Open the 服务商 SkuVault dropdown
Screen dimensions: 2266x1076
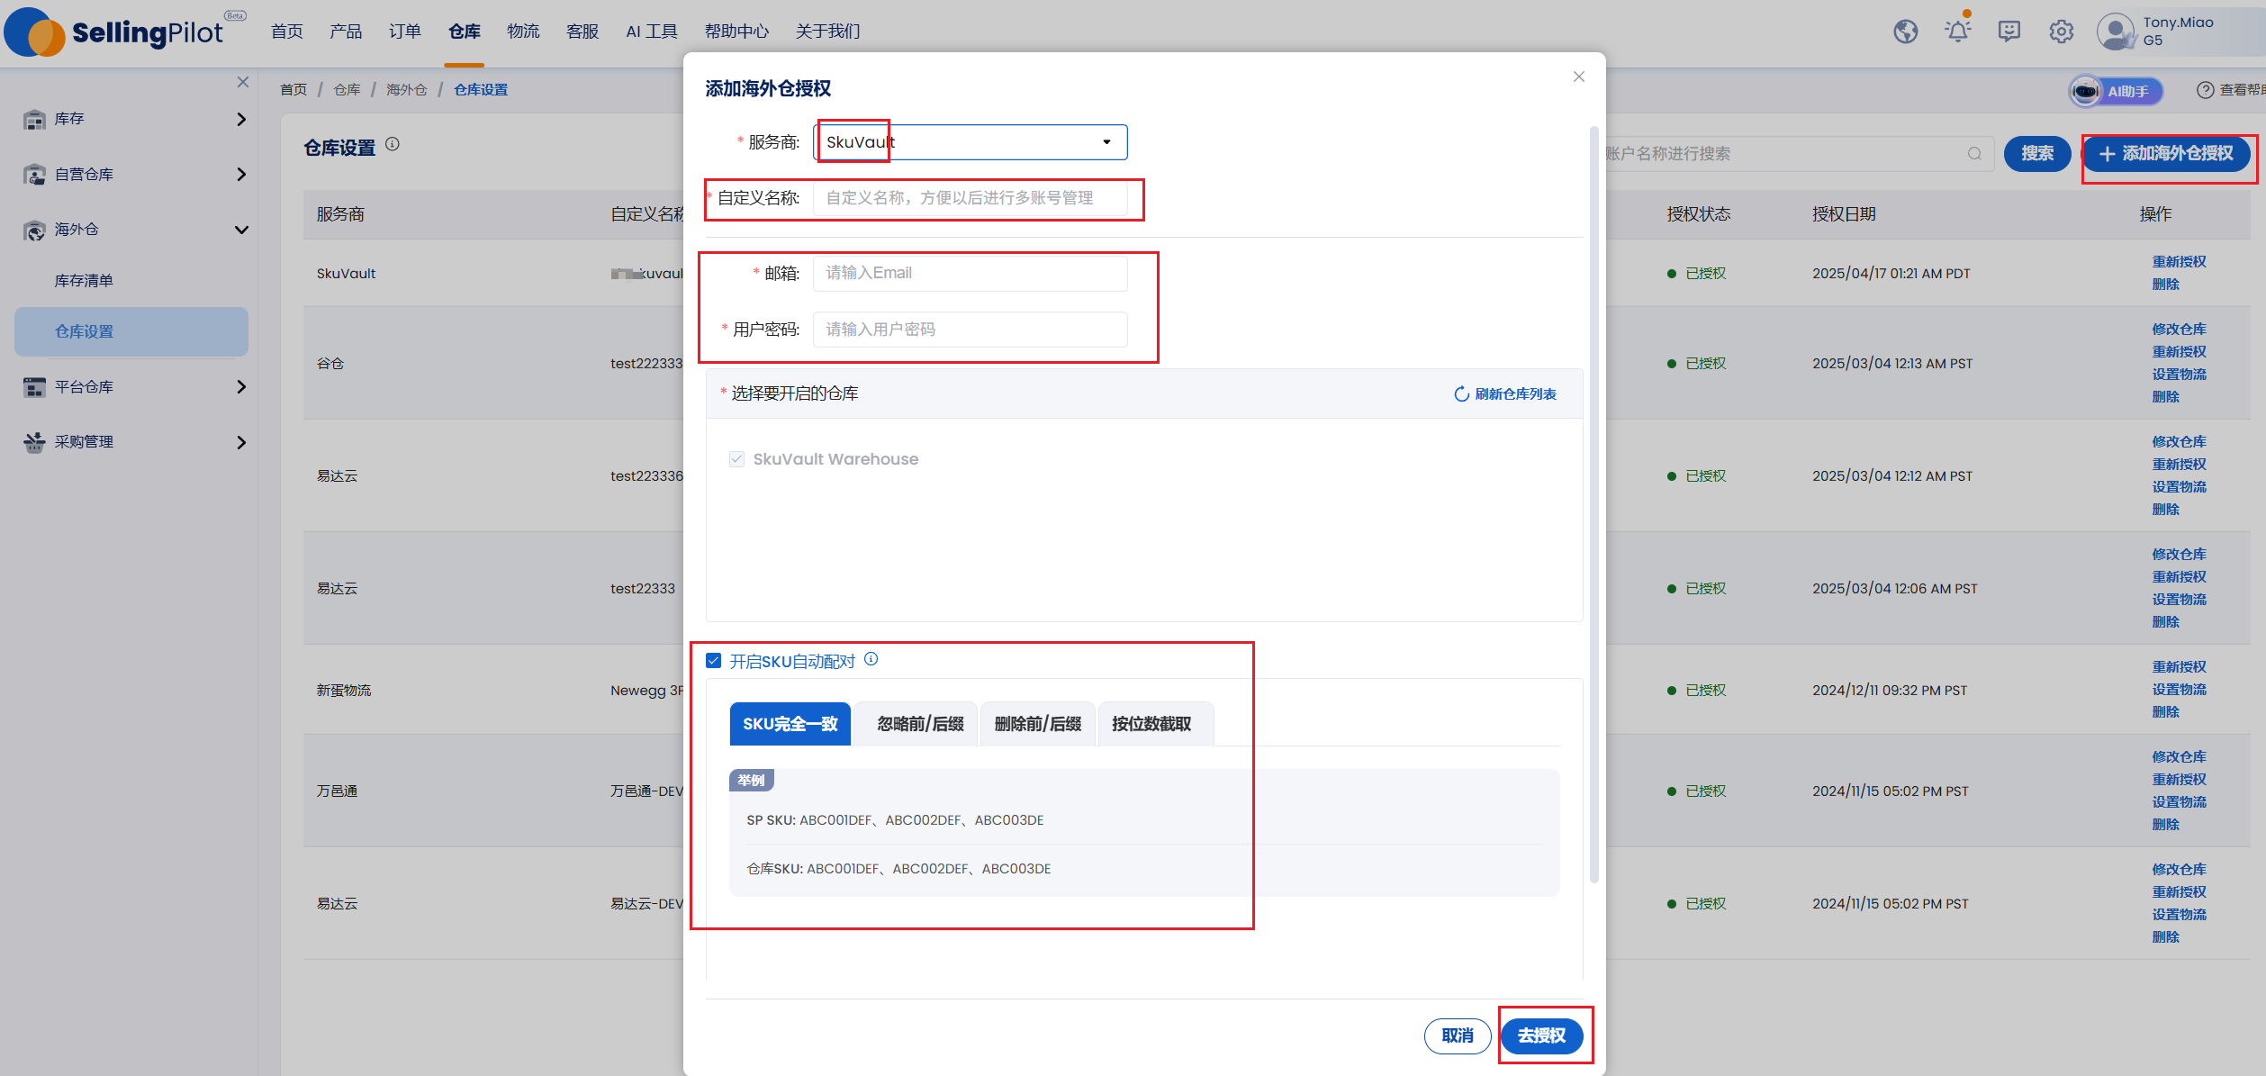(x=970, y=142)
